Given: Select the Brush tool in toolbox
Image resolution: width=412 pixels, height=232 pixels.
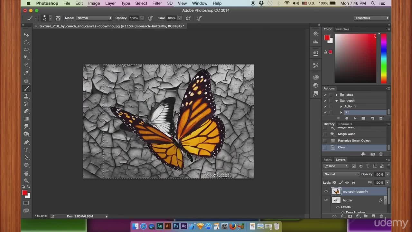Looking at the screenshot, I should (x=26, y=89).
